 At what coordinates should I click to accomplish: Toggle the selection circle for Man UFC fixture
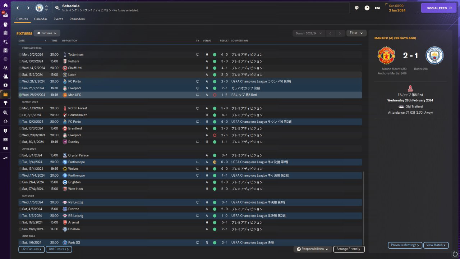[20, 95]
